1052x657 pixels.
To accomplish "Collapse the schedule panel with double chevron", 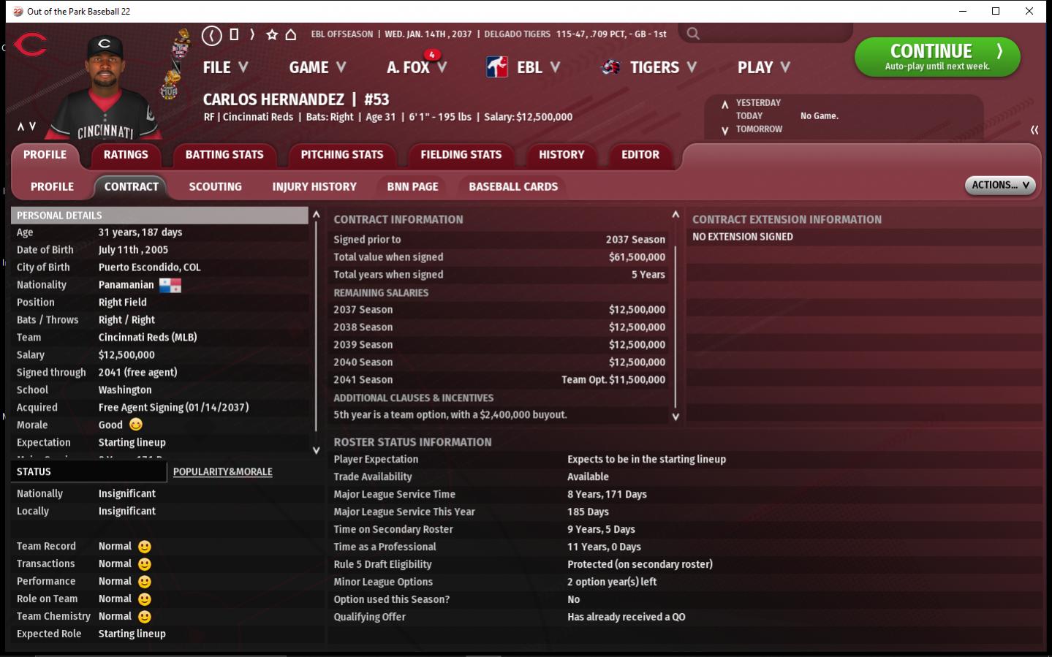I will [x=1034, y=130].
